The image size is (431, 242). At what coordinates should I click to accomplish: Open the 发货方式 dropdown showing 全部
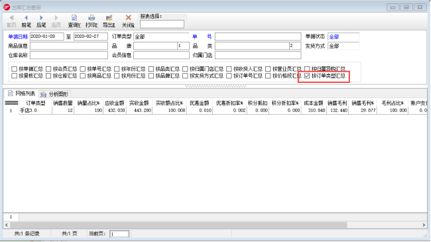343,46
